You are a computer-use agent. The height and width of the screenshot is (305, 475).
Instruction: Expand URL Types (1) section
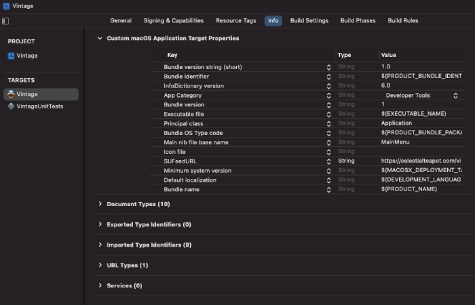pos(100,265)
